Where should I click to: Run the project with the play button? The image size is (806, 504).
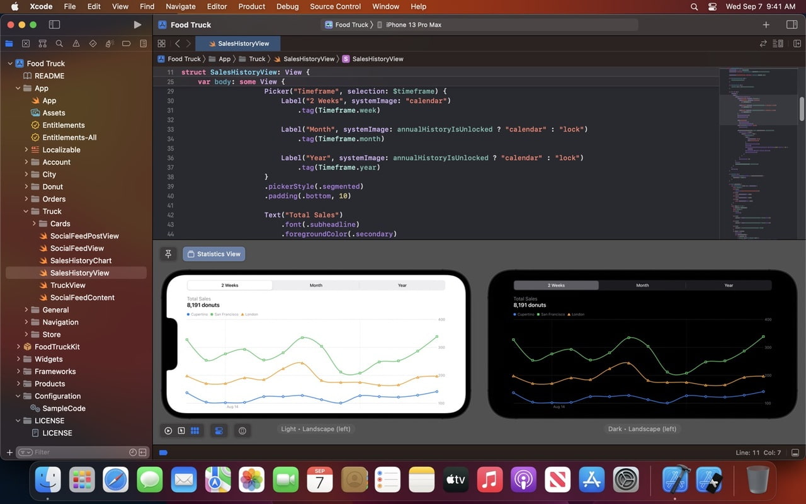[137, 25]
